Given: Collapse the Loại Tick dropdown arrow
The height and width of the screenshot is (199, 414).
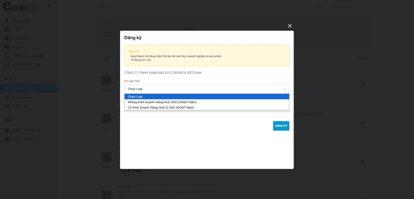Looking at the screenshot, I should [284, 89].
